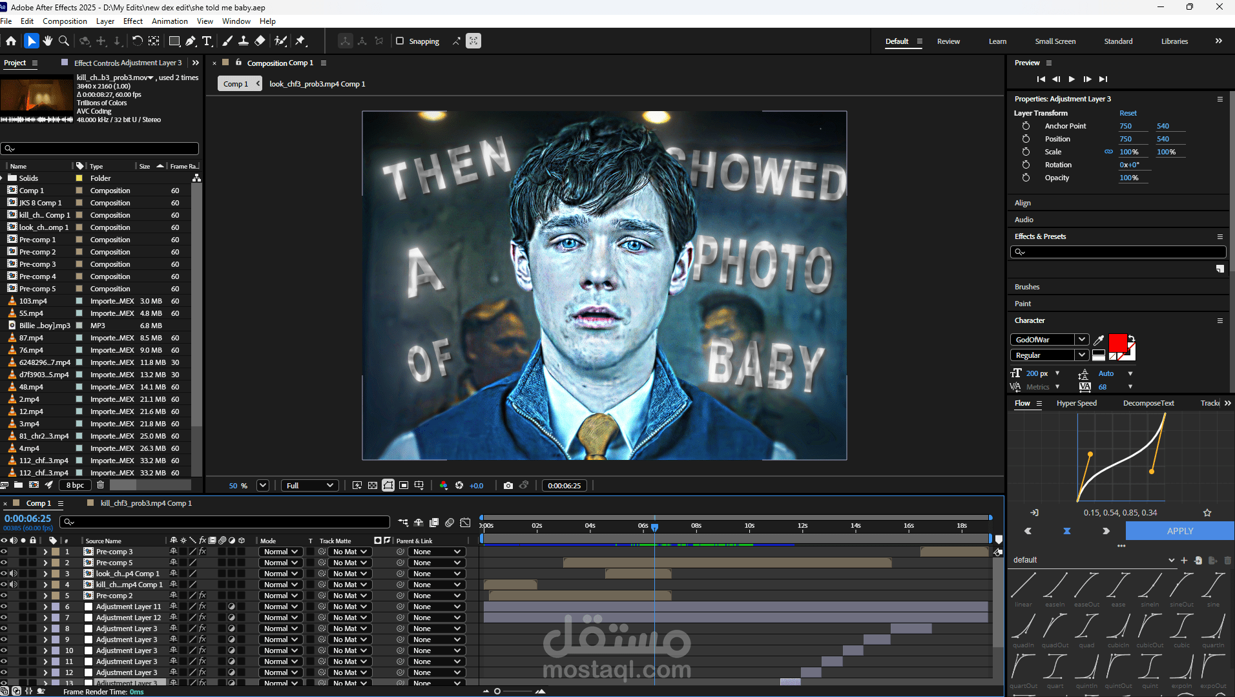Select the Type text tool
1235x697 pixels.
207,41
